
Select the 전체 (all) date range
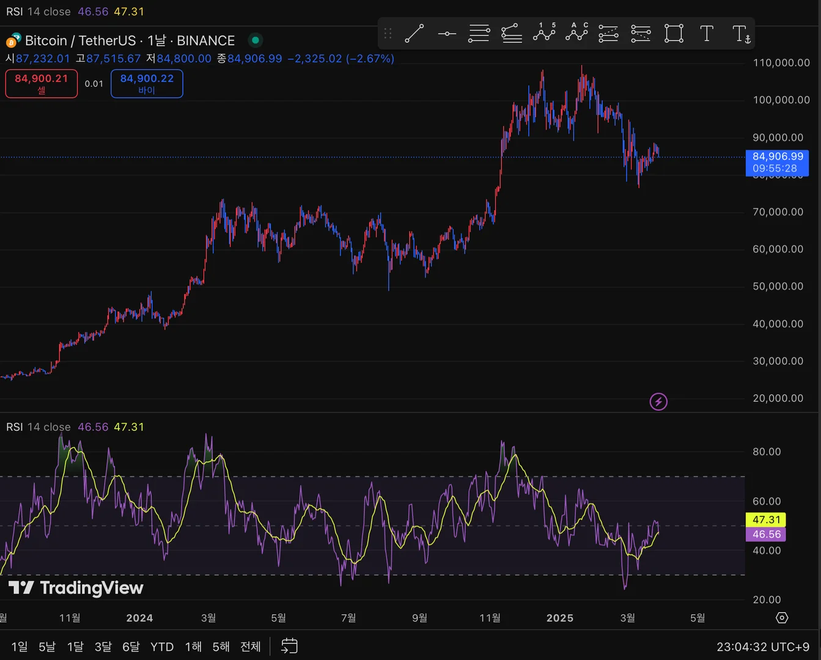pyautogui.click(x=251, y=647)
